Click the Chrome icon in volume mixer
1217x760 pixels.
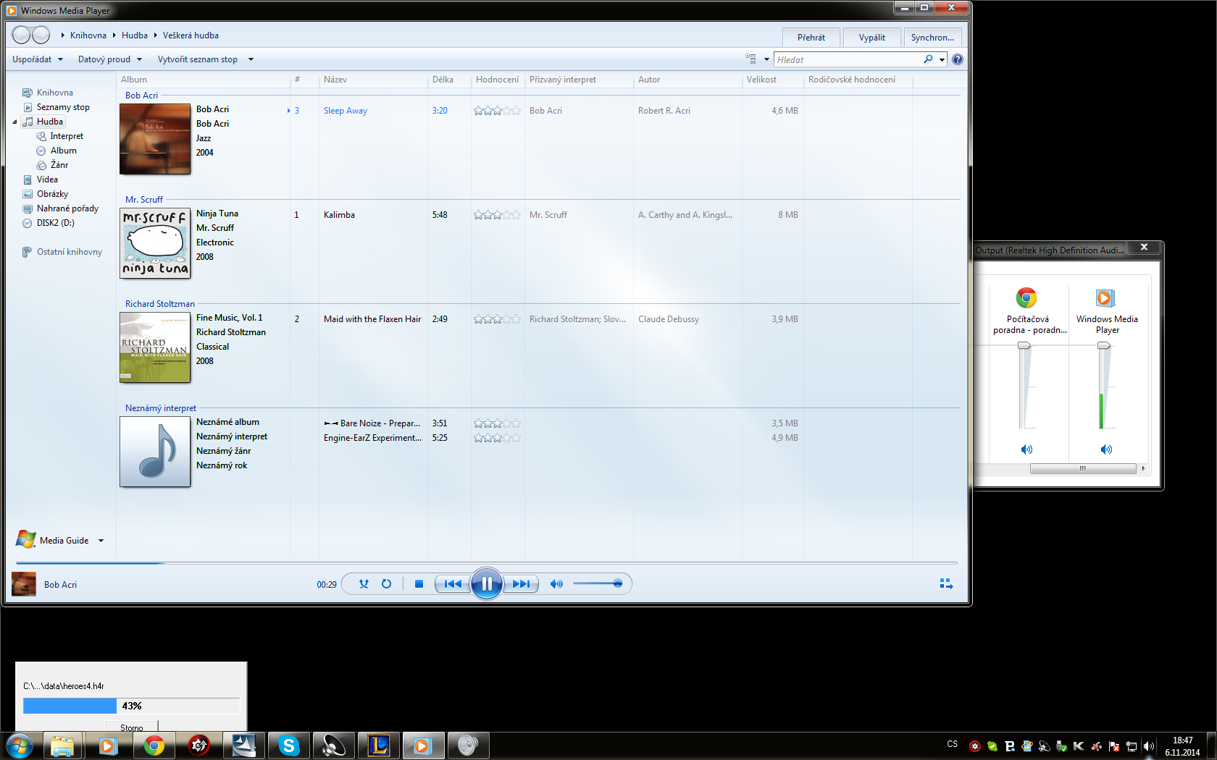[1026, 297]
